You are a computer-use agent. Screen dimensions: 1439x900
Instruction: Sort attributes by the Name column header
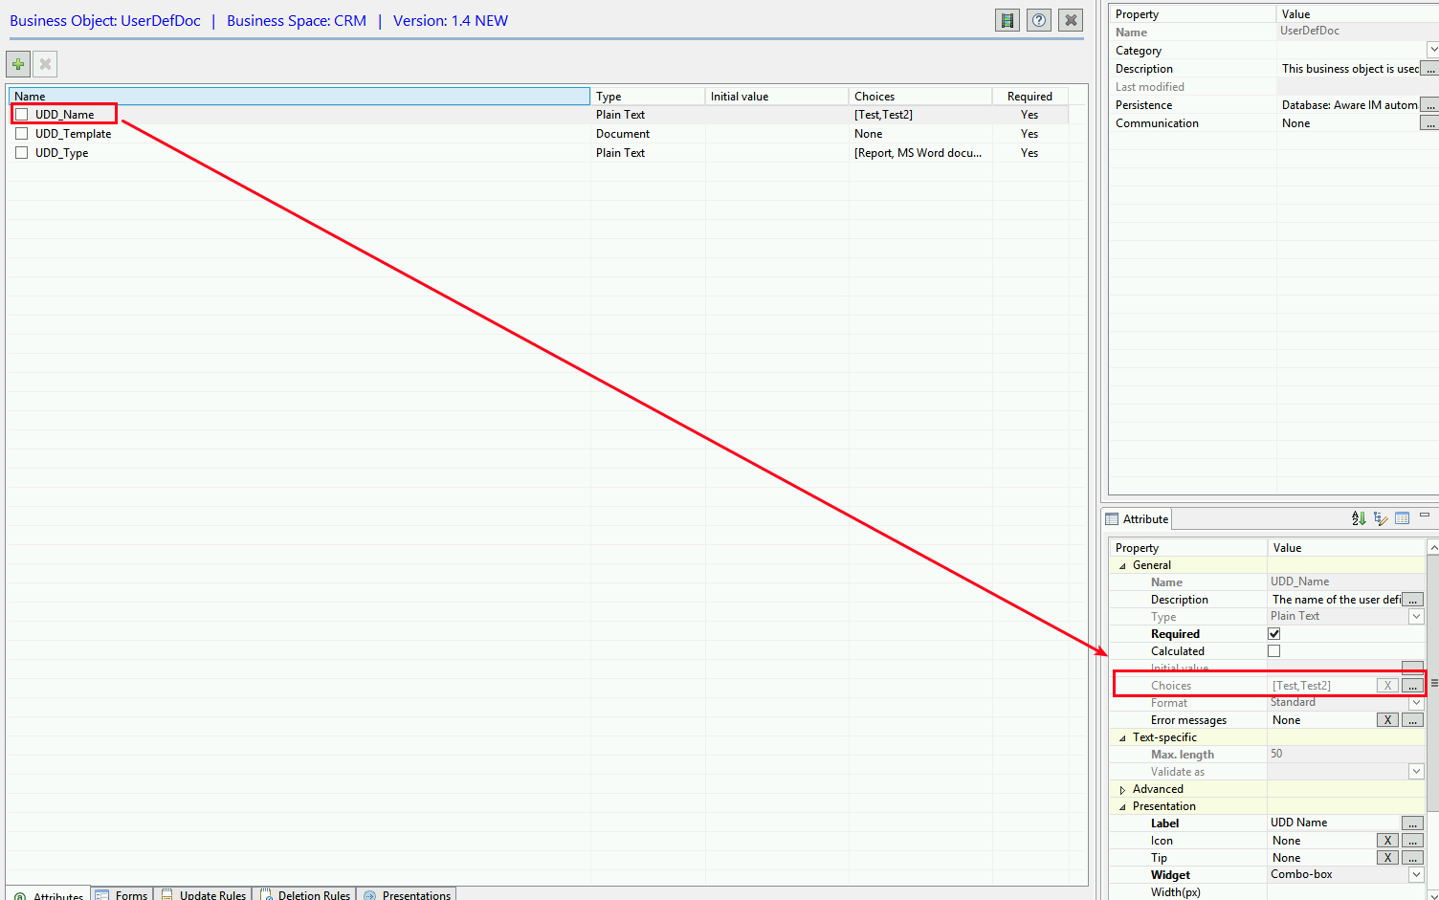(x=299, y=96)
